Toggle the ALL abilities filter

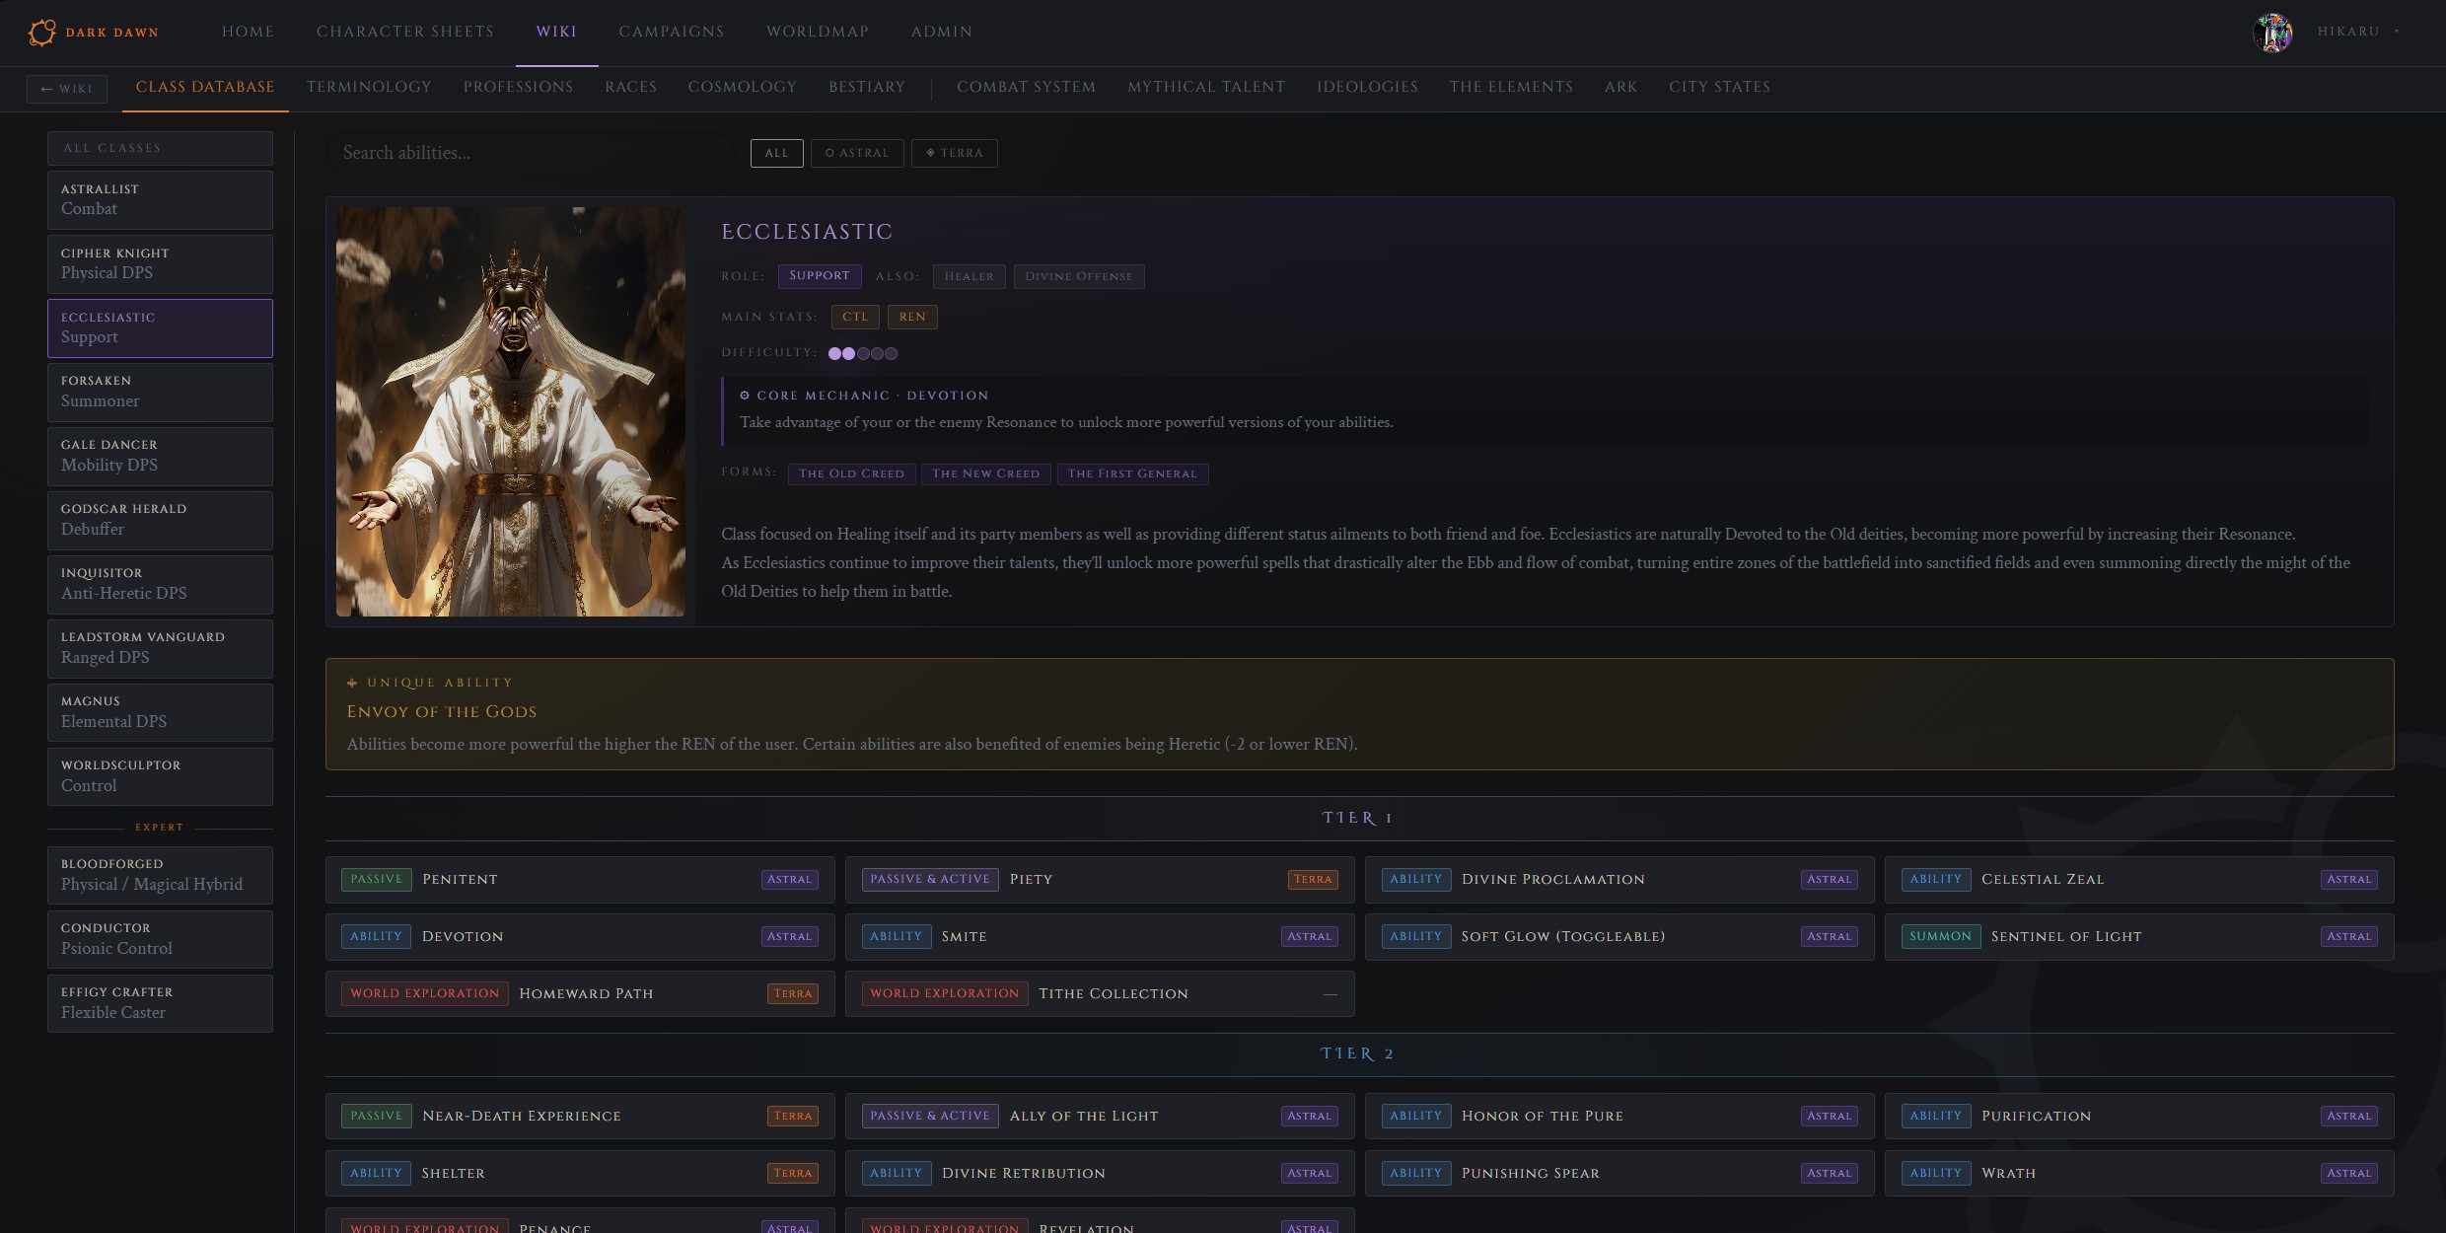776,153
